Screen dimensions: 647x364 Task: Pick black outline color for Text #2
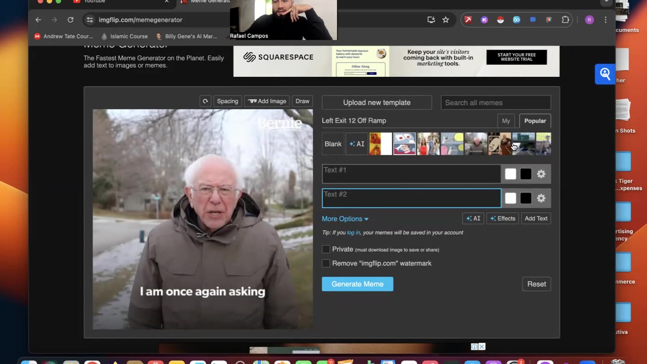(526, 198)
